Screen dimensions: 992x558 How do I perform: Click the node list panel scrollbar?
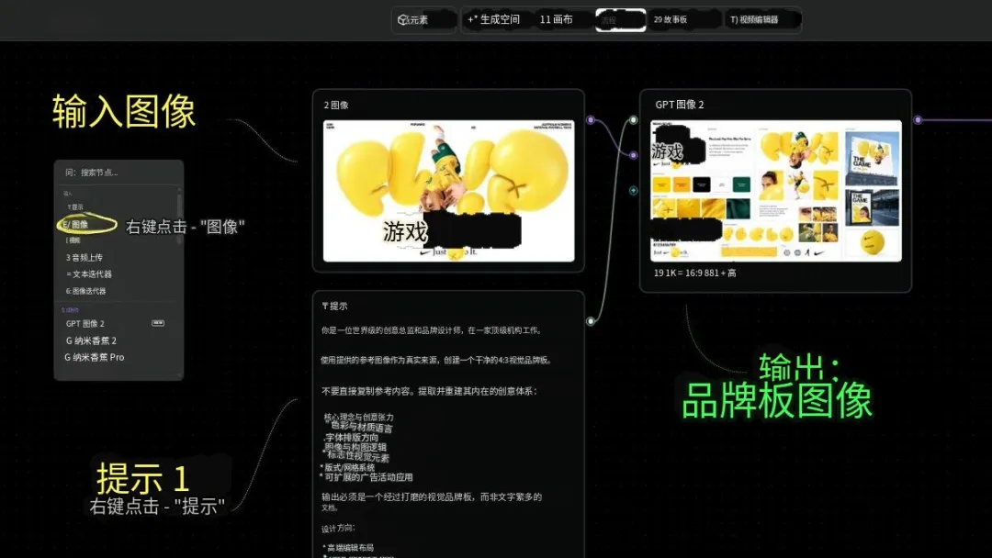(x=180, y=218)
